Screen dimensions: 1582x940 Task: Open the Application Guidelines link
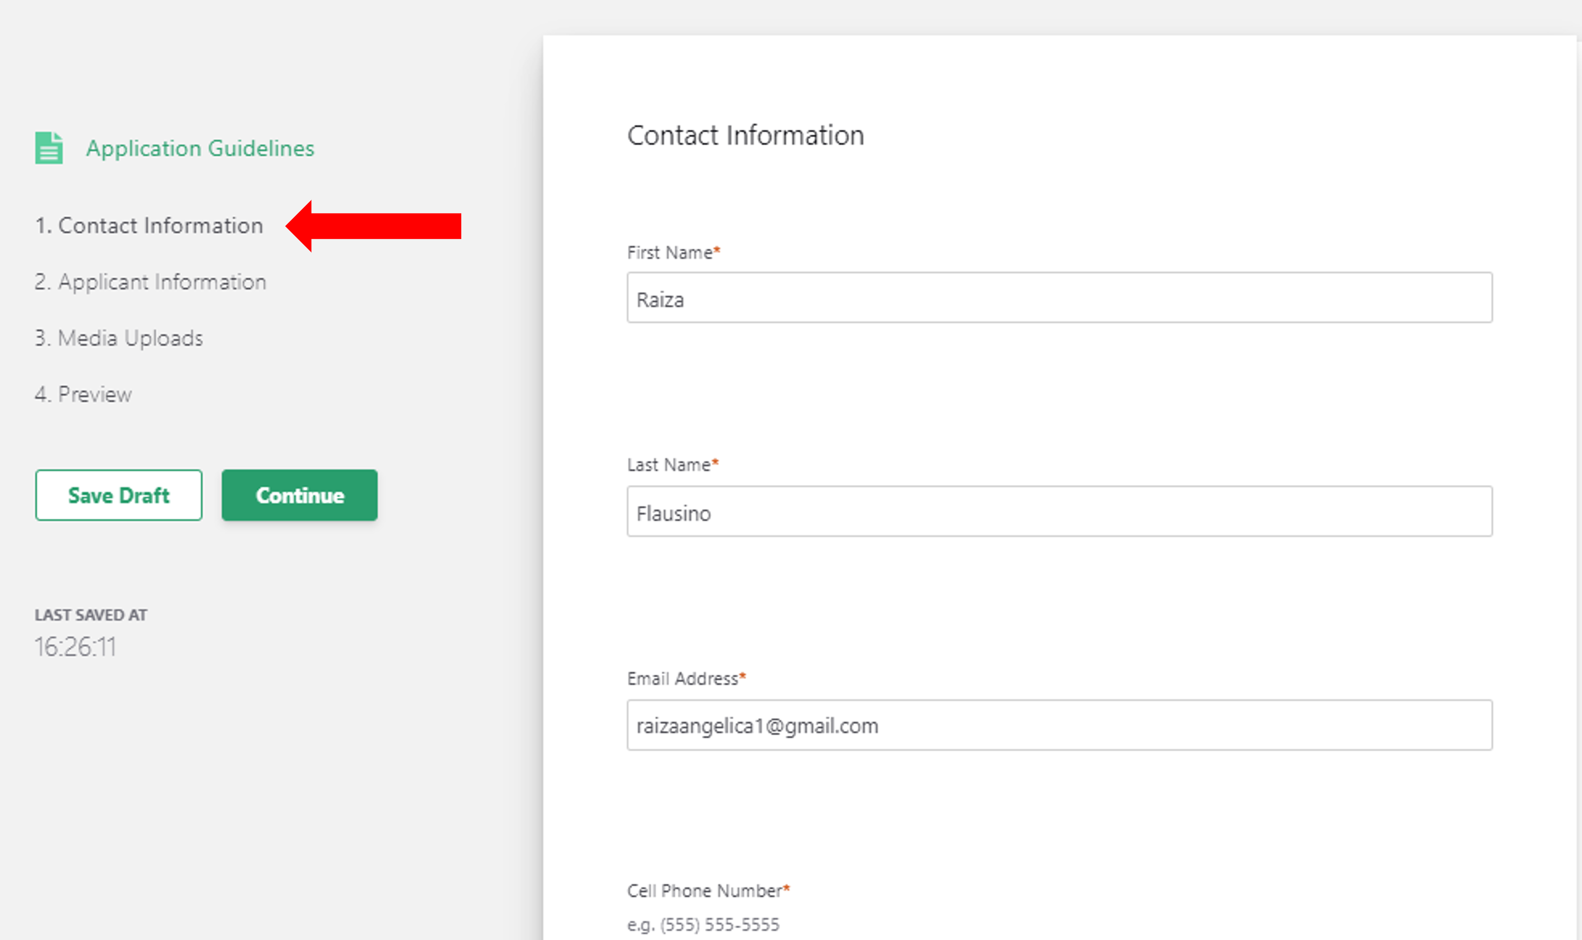click(200, 148)
